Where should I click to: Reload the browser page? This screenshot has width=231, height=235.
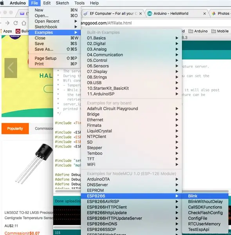tap(16, 23)
